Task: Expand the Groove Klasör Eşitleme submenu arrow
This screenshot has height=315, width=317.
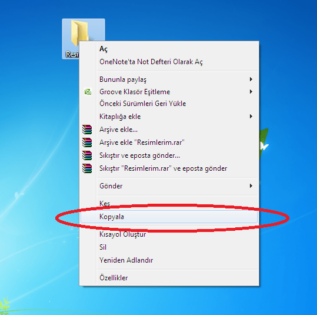Action: click(x=251, y=92)
